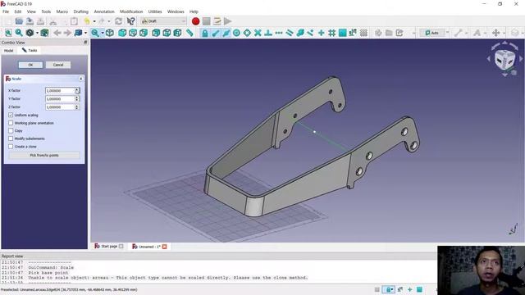Switch to the Model tab
Image resolution: width=525 pixels, height=295 pixels.
click(x=9, y=51)
